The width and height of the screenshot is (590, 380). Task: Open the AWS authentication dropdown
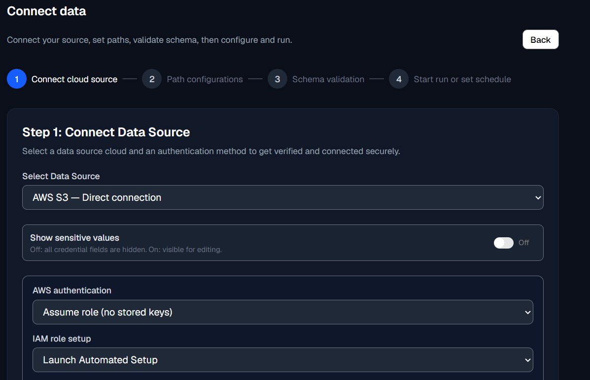coord(282,312)
